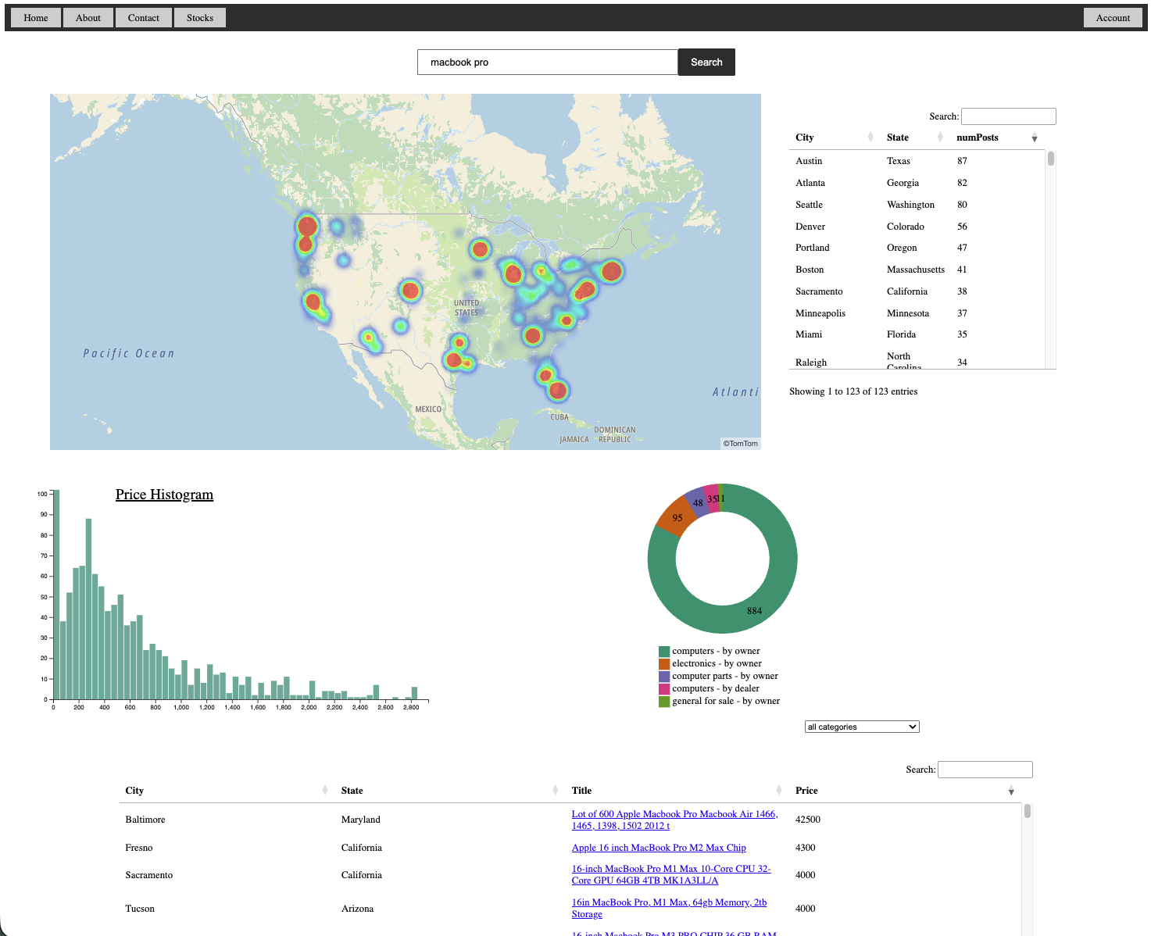1151x936 pixels.
Task: Open the Lot of 600 Apple Macbook listing
Action: (x=674, y=820)
